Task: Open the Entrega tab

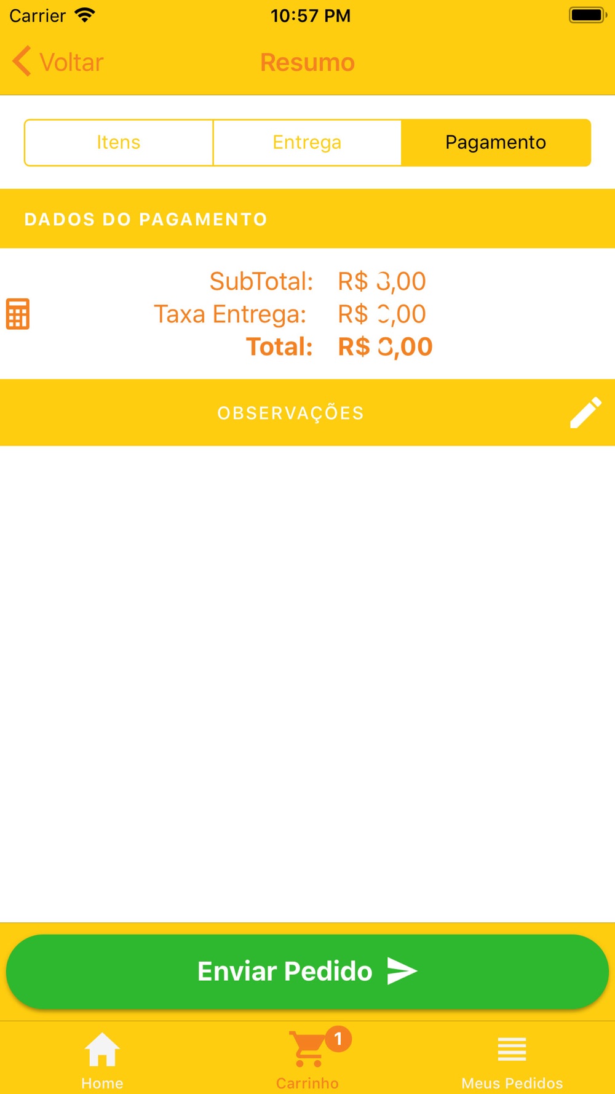Action: click(307, 143)
